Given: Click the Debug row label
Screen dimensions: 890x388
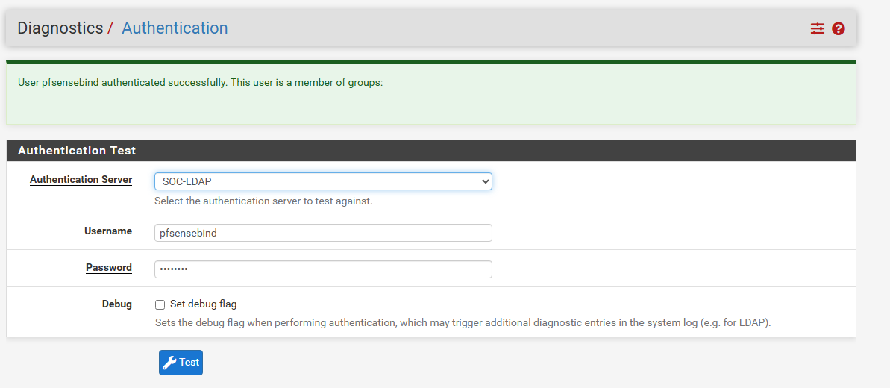Looking at the screenshot, I should 117,304.
